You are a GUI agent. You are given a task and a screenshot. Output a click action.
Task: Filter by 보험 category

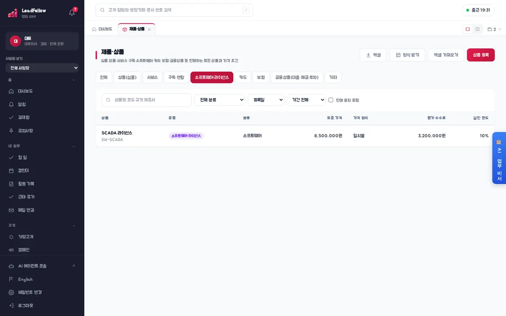261,78
